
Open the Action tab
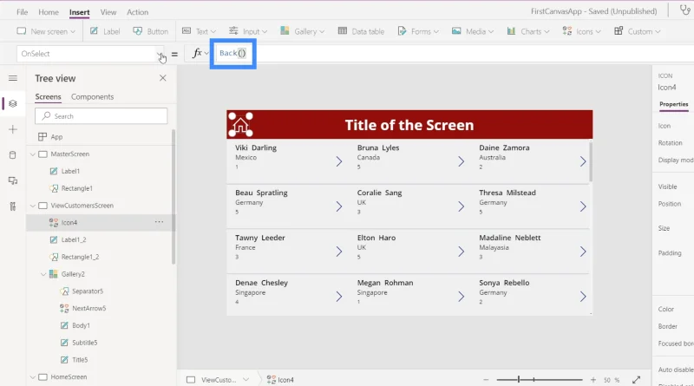pos(137,12)
